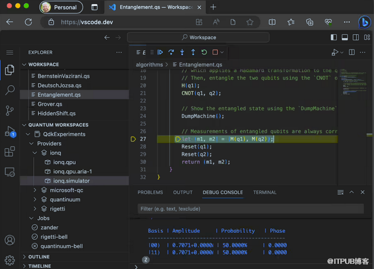Click the Step Out debug arrow

pos(193,52)
